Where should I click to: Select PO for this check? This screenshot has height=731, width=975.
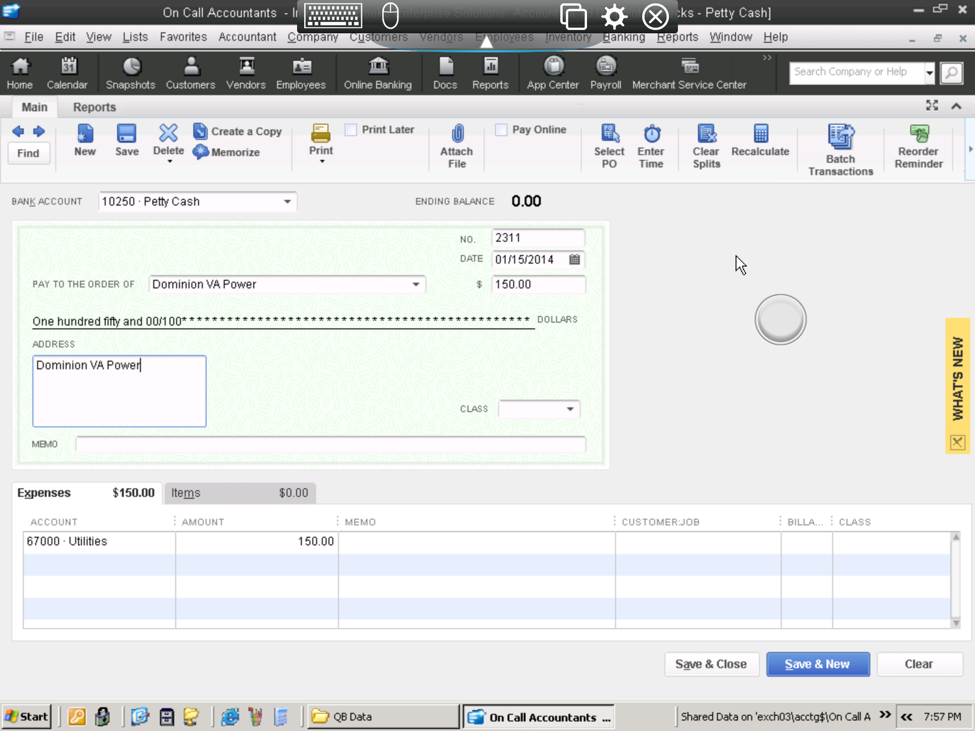pyautogui.click(x=609, y=147)
